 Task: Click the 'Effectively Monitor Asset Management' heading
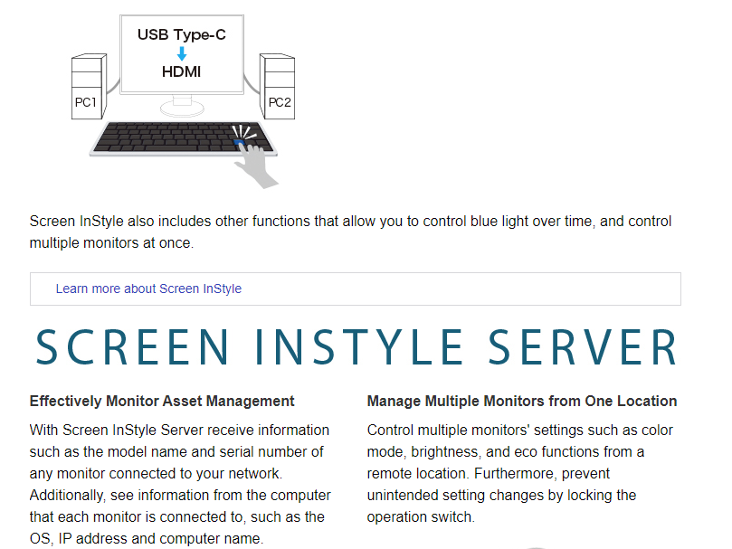(x=162, y=401)
